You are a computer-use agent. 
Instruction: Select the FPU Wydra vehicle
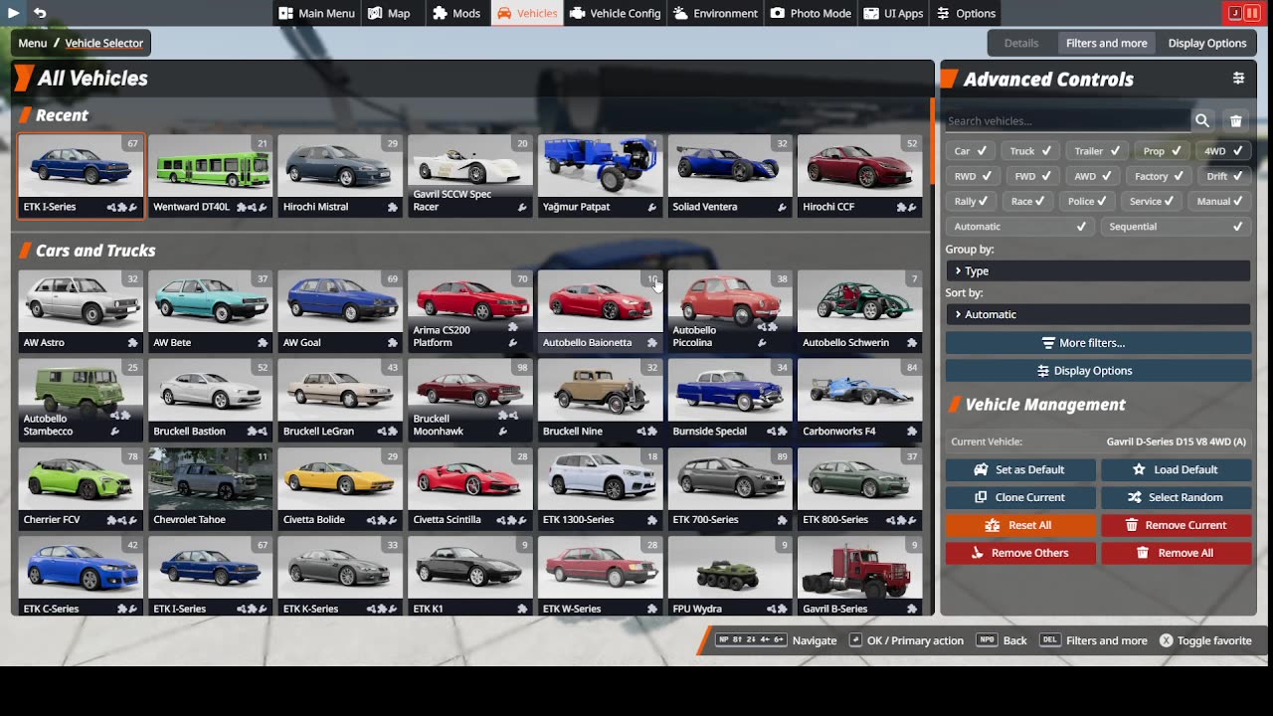pos(730,577)
